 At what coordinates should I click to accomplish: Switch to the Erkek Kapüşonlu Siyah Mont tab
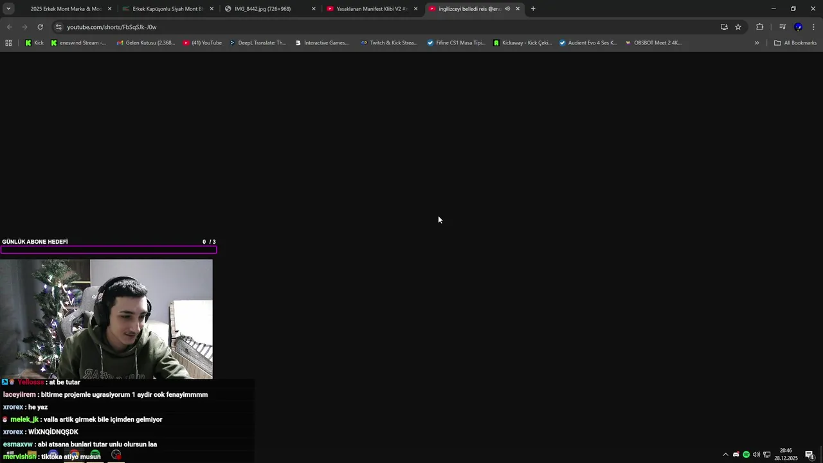[168, 9]
